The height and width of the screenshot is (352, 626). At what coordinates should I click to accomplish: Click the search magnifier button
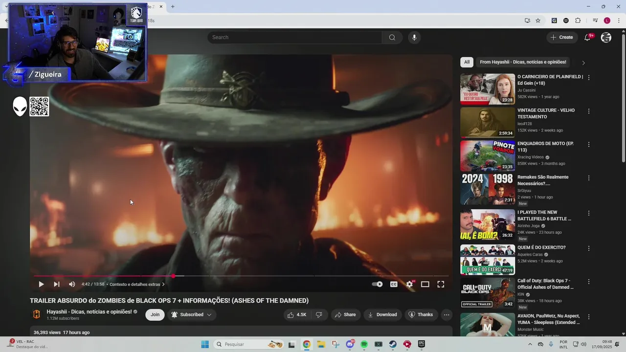click(x=392, y=37)
